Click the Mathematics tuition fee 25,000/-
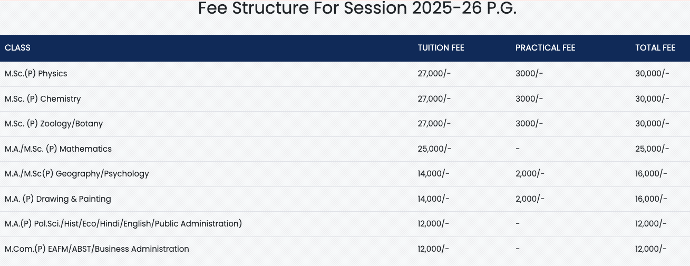 pyautogui.click(x=434, y=149)
